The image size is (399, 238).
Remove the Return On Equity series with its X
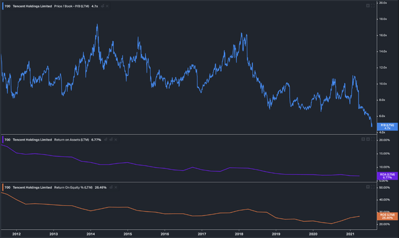pyautogui.click(x=116, y=187)
